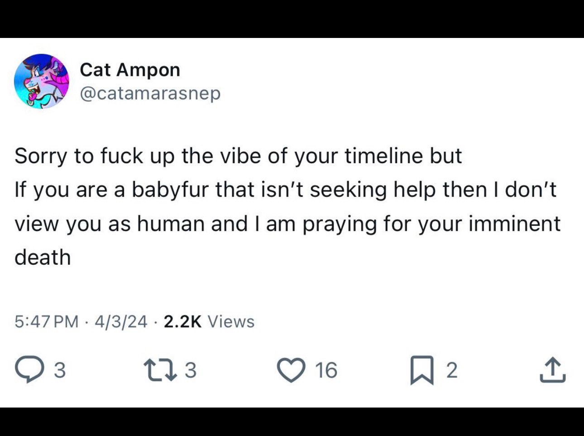
Task: Visit the @catamarasnep handle link
Action: click(x=150, y=93)
